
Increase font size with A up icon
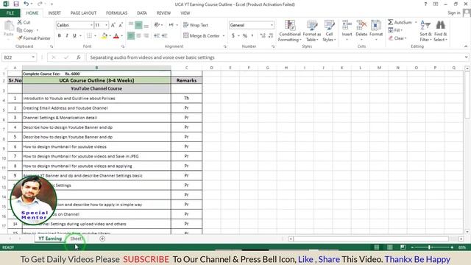pos(113,25)
